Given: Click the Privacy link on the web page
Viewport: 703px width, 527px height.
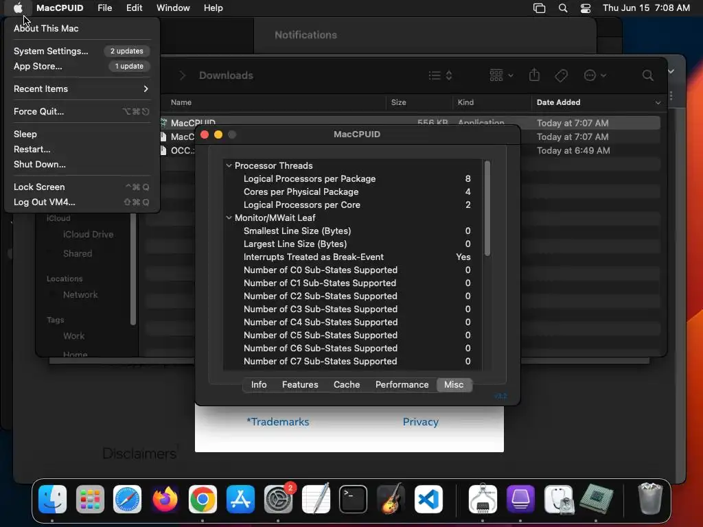Looking at the screenshot, I should coord(421,422).
